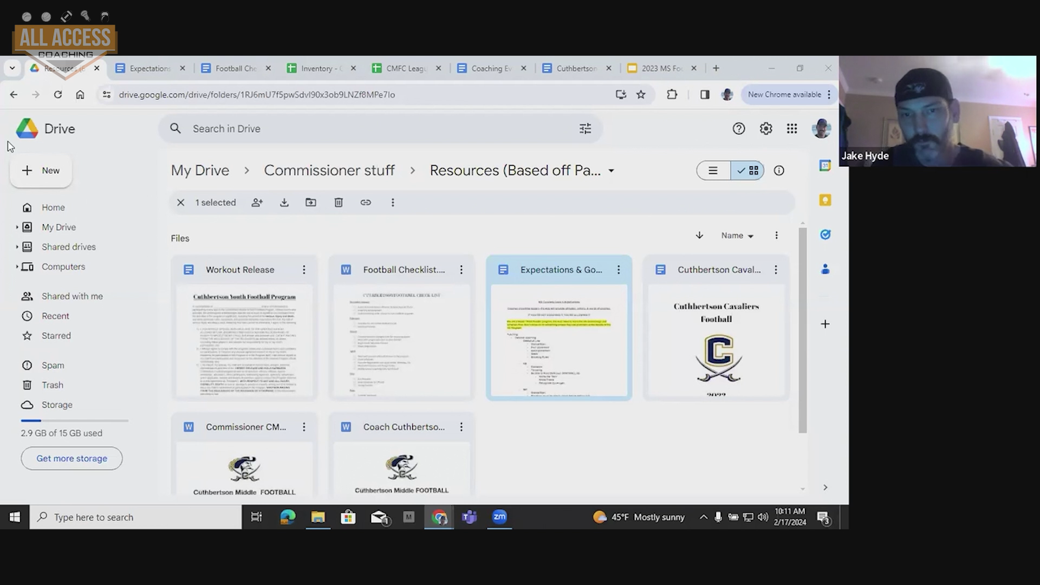Bookmark this page with star icon
Screen dimensions: 1040x585
pyautogui.click(x=641, y=95)
